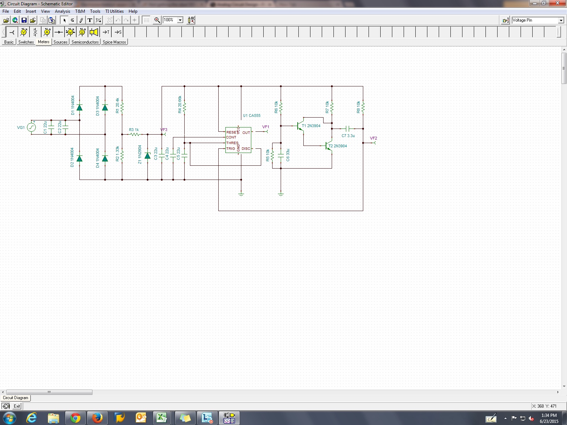Open Google Chrome from taskbar
The height and width of the screenshot is (425, 567).
coord(75,418)
